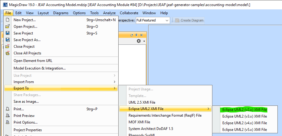Click the Save Project floppy disk icon
The height and width of the screenshot is (136, 282).
pyautogui.click(x=8, y=33)
